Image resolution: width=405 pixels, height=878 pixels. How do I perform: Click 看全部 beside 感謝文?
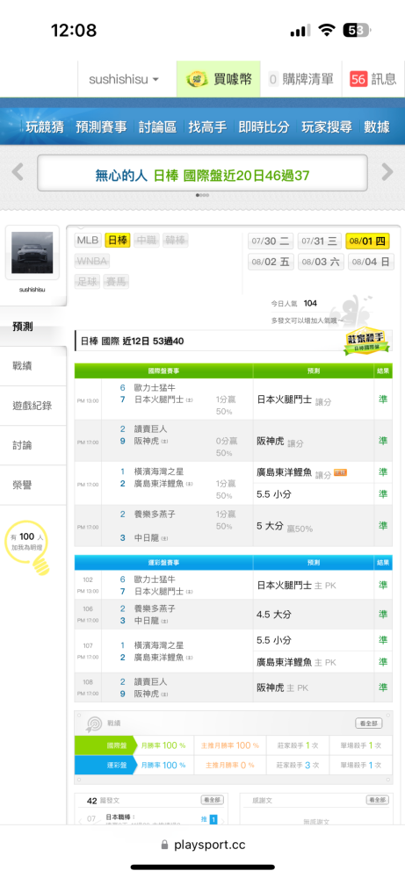(x=378, y=800)
